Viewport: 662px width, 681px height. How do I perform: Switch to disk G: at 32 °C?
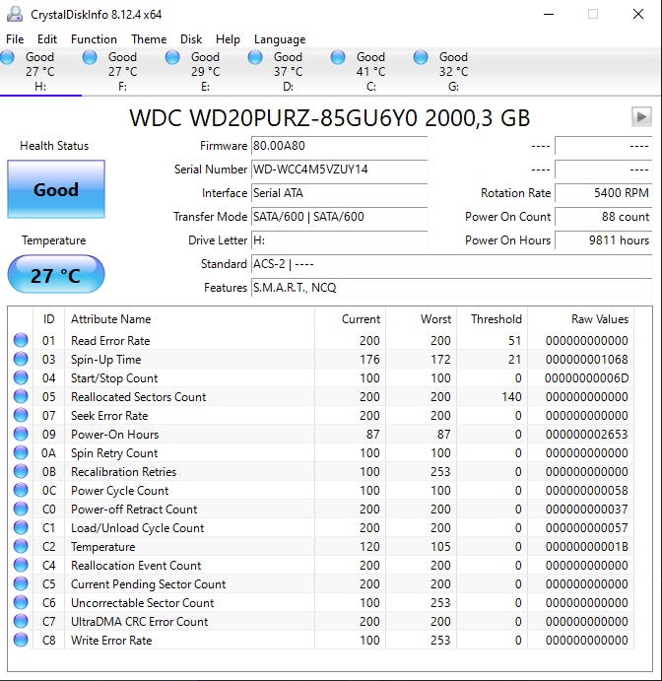tap(453, 72)
